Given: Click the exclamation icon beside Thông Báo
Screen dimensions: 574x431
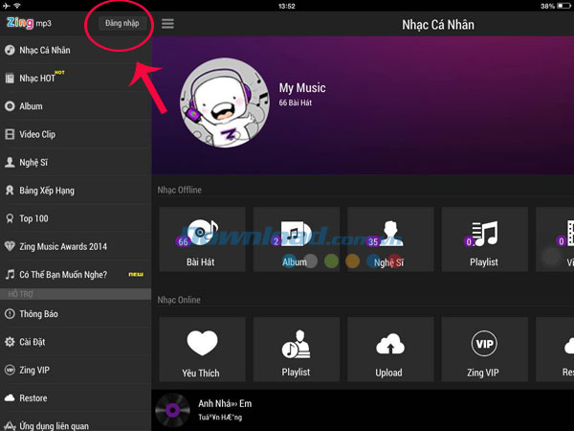Looking at the screenshot, I should (10, 314).
